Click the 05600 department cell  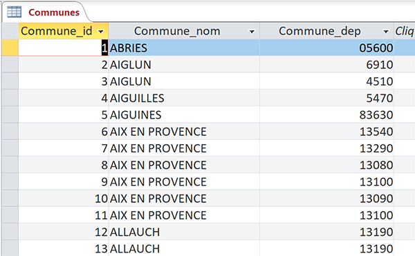click(x=326, y=48)
